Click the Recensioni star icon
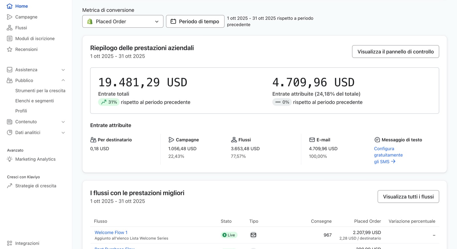457x249 pixels. 9,49
